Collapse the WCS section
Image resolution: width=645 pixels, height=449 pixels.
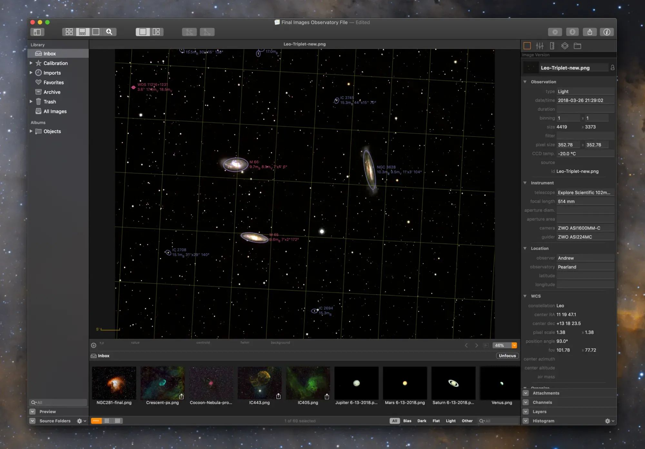tap(525, 296)
